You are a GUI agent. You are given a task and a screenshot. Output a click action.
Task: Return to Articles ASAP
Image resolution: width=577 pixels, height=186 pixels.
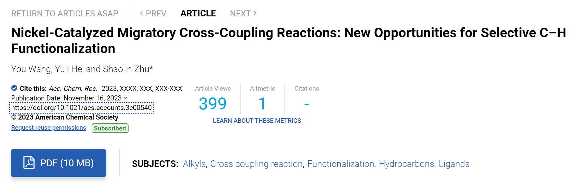tap(65, 13)
